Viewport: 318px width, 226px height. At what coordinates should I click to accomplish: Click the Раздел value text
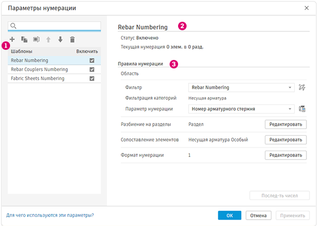click(196, 124)
